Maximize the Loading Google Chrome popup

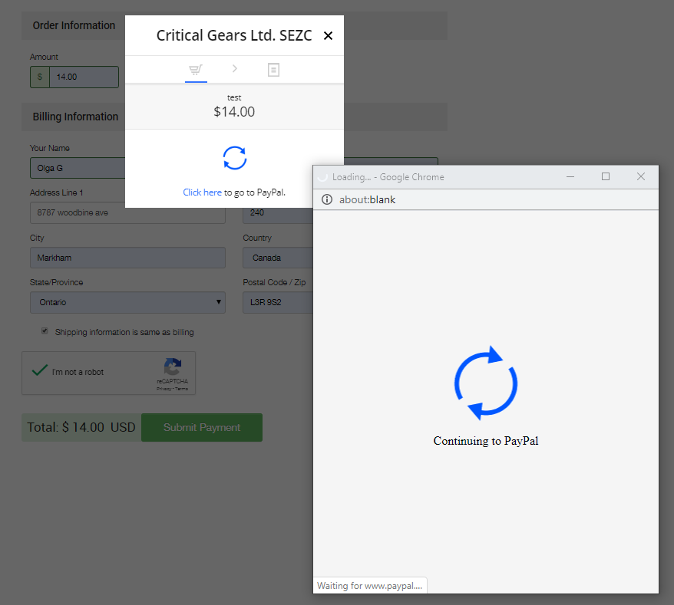606,177
